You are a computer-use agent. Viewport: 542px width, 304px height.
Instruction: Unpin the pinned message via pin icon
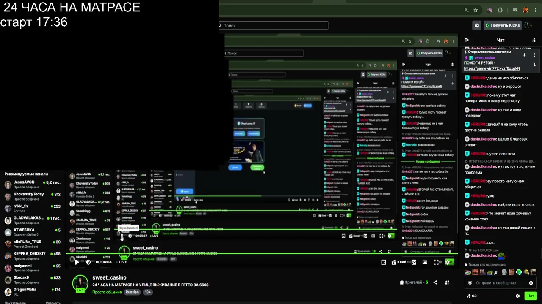(x=524, y=55)
